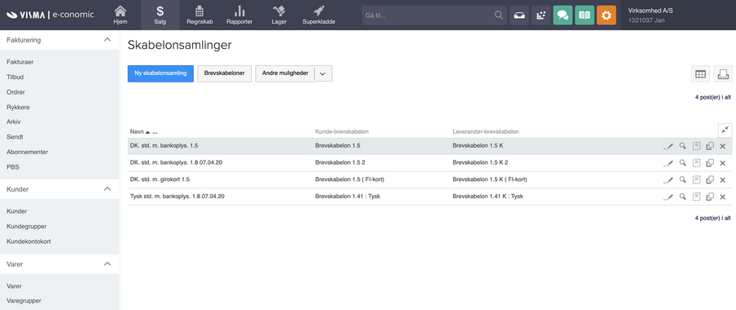Screen dimensions: 736x310
Task: Open the Hjem home tab
Action: pyautogui.click(x=120, y=15)
